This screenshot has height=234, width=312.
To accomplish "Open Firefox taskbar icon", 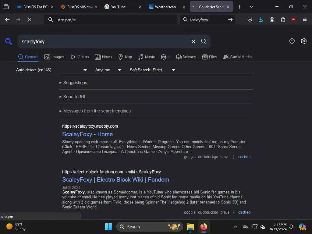I will click(x=204, y=227).
